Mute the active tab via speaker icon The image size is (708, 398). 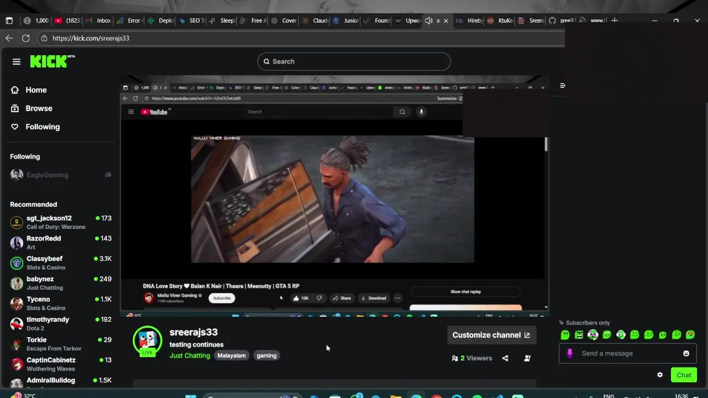(x=429, y=20)
